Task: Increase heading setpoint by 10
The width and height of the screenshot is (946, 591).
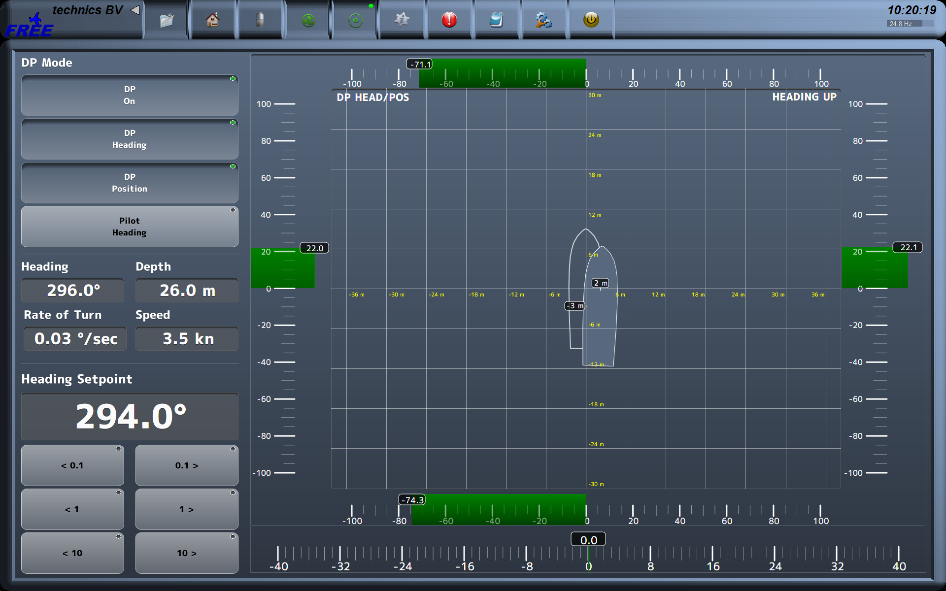Action: coord(187,553)
